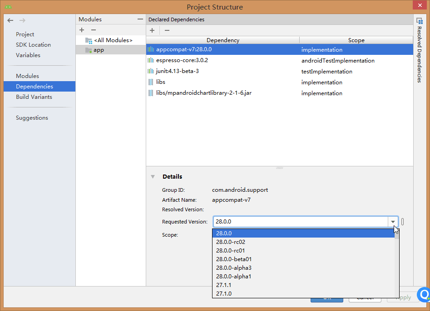
Task: Select Build Variants in the sidebar
Action: pos(34,97)
